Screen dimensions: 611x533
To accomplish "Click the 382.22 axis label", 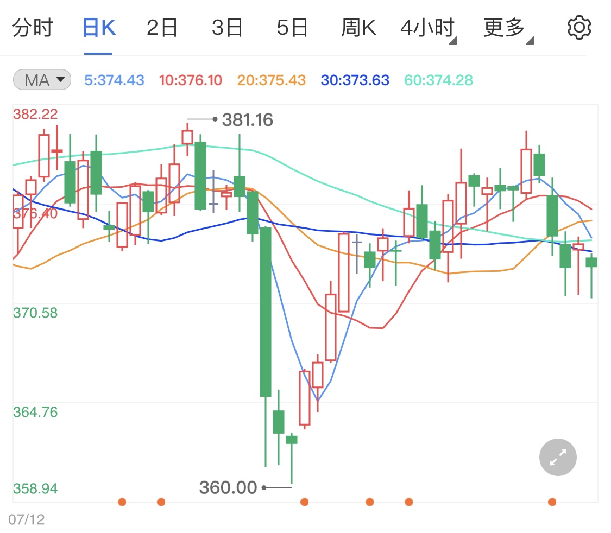I will 35,114.
